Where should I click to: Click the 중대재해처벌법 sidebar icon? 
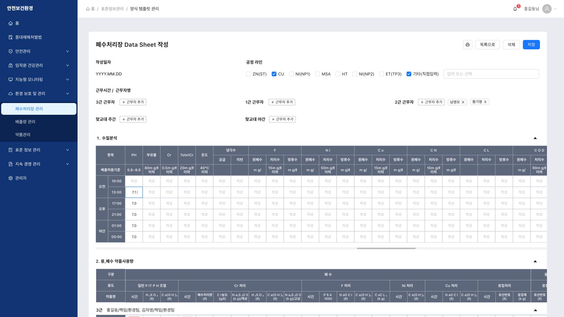(x=11, y=37)
